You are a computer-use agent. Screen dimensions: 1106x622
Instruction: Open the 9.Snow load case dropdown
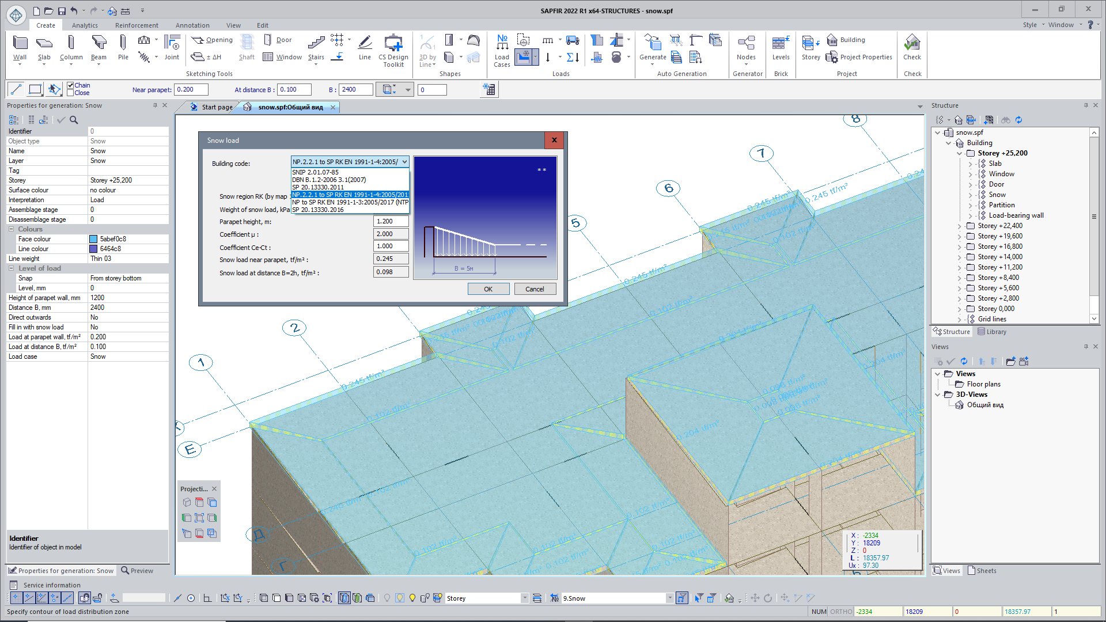669,598
